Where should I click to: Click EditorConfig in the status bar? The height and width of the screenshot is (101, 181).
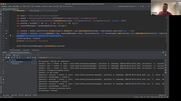click(154, 97)
